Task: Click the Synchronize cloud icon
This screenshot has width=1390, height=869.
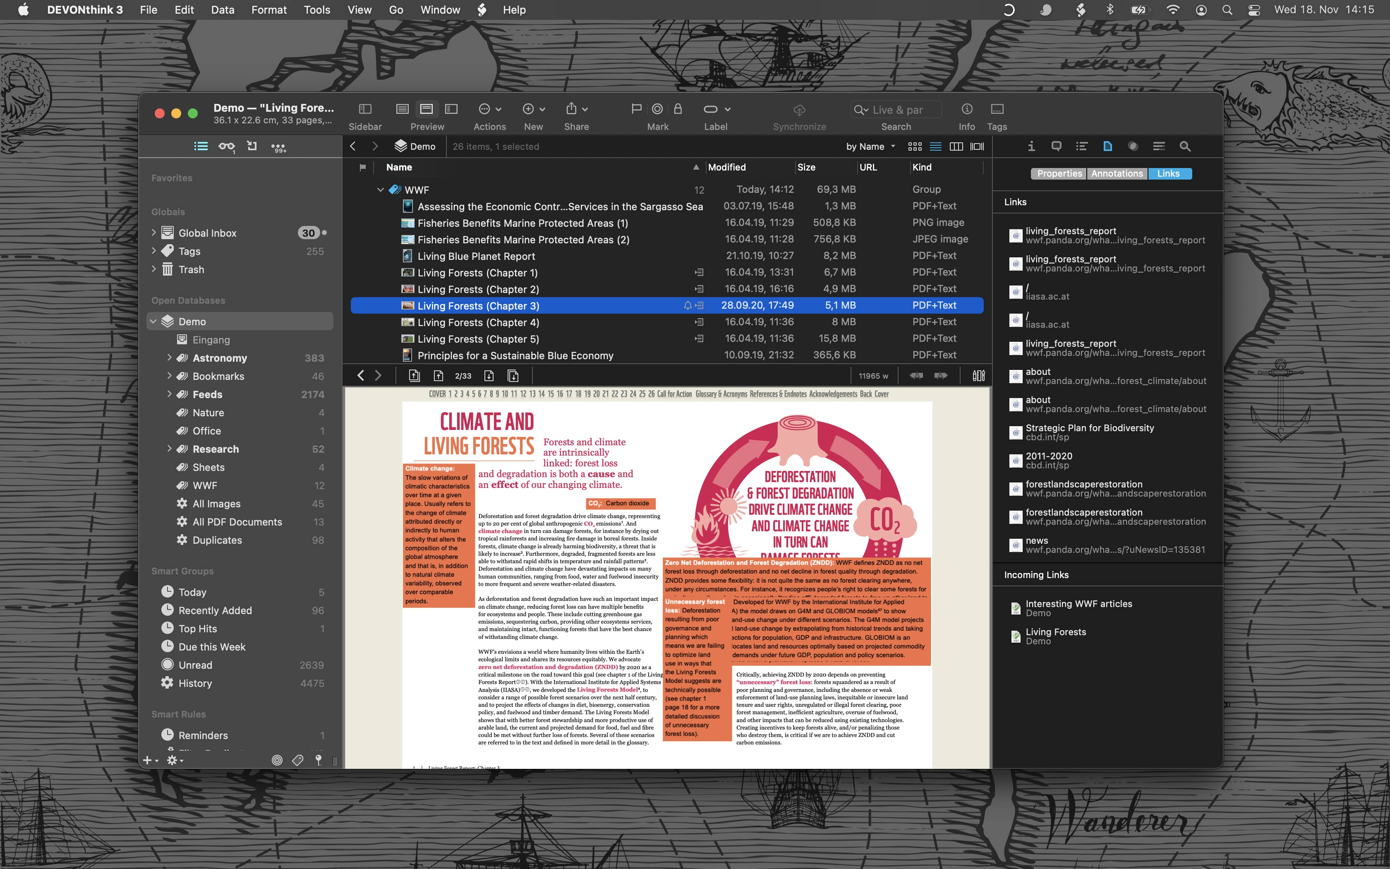Action: [x=799, y=109]
